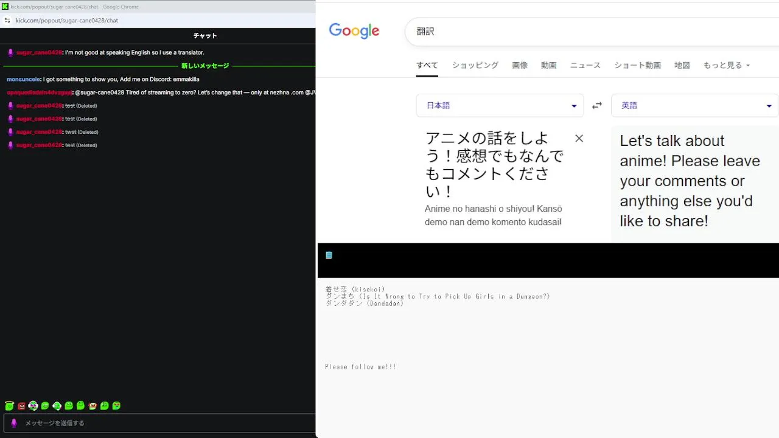Open the 地図 tab
Viewport: 779px width, 438px height.
coord(682,65)
